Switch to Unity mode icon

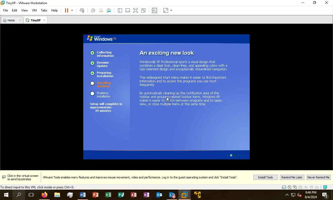click(x=143, y=10)
